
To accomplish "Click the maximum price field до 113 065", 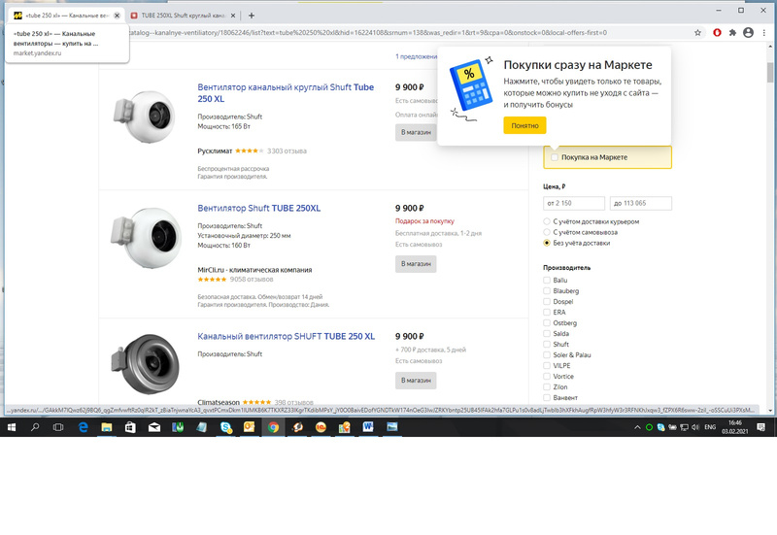I will (641, 203).
